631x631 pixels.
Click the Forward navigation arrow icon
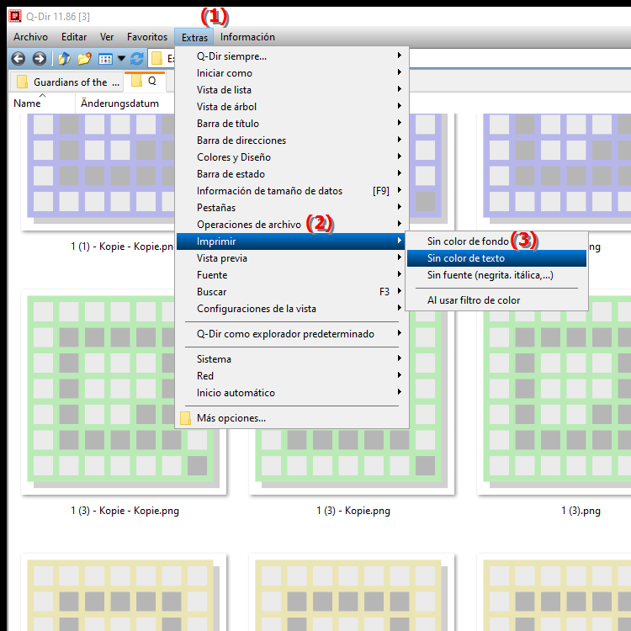click(x=39, y=59)
